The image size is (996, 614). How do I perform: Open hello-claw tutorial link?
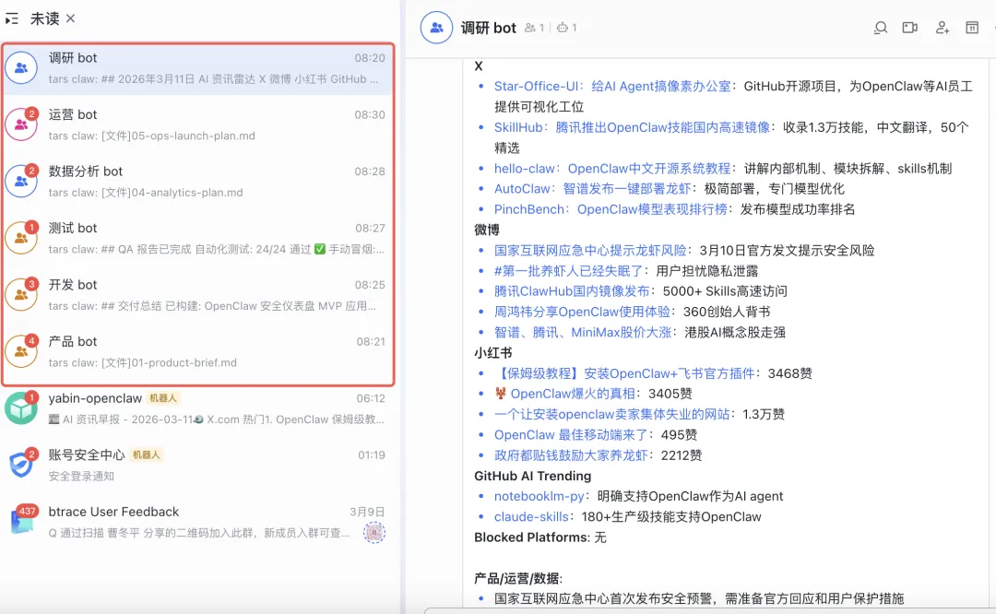(612, 169)
